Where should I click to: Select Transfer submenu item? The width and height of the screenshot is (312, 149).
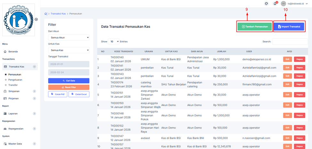pos(13,85)
